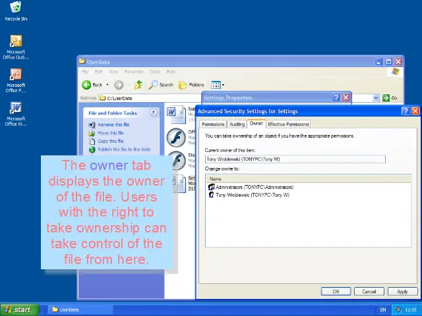Viewport: 422px width, 316px height.
Task: Toggle the Folders pane button
Action: point(191,85)
